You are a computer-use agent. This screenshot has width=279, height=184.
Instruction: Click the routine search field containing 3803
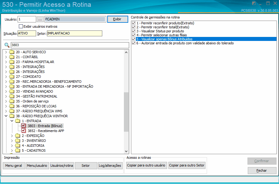pyautogui.click(x=70, y=45)
